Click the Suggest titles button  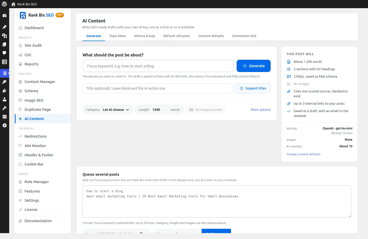[253, 88]
